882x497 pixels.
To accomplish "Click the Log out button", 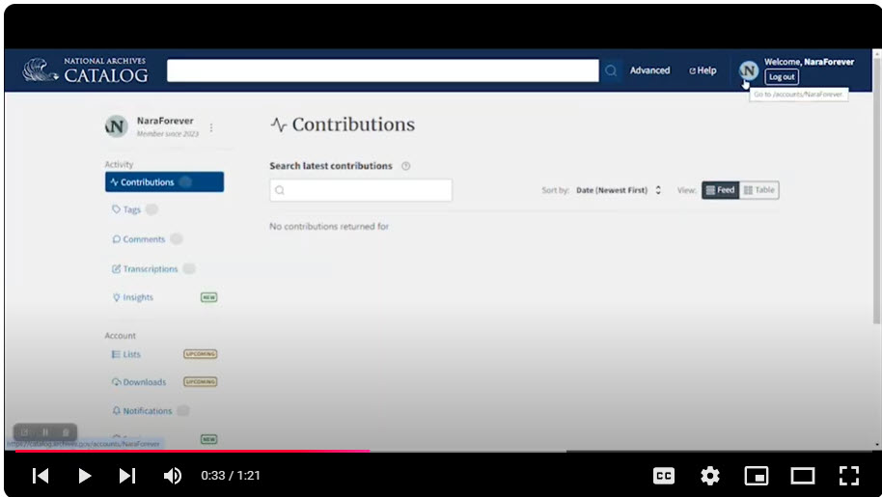I will coord(782,77).
